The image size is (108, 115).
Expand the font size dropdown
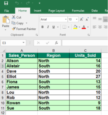[77, 19]
